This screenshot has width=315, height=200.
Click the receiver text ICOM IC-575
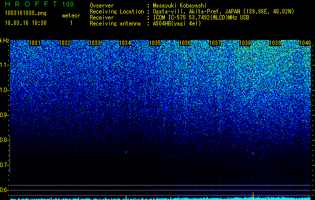tap(170, 17)
